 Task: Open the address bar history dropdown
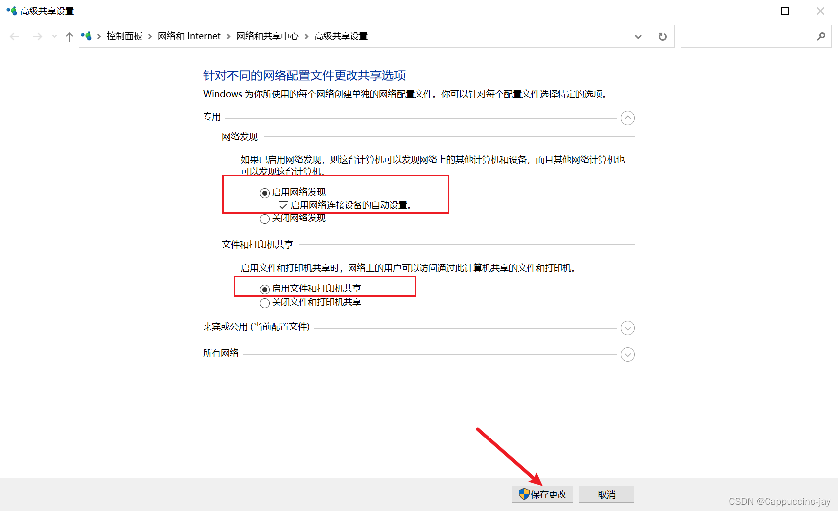[638, 36]
